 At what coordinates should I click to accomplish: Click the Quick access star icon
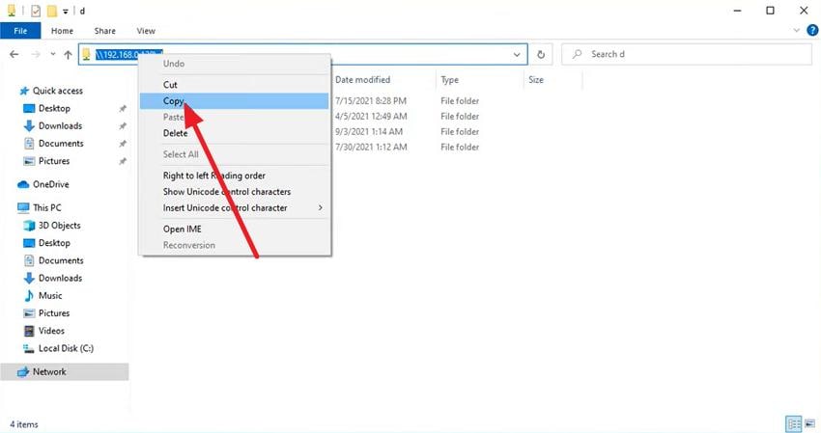pyautogui.click(x=23, y=91)
